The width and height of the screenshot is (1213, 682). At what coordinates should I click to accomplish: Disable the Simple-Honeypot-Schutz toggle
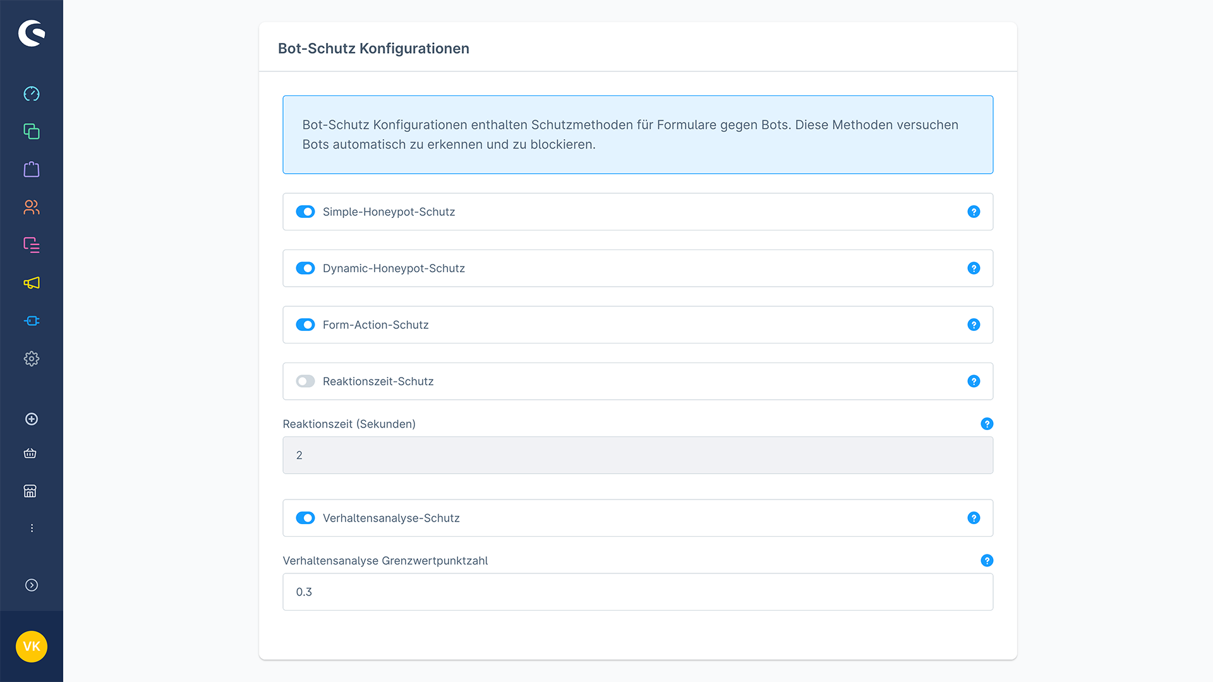pyautogui.click(x=305, y=212)
